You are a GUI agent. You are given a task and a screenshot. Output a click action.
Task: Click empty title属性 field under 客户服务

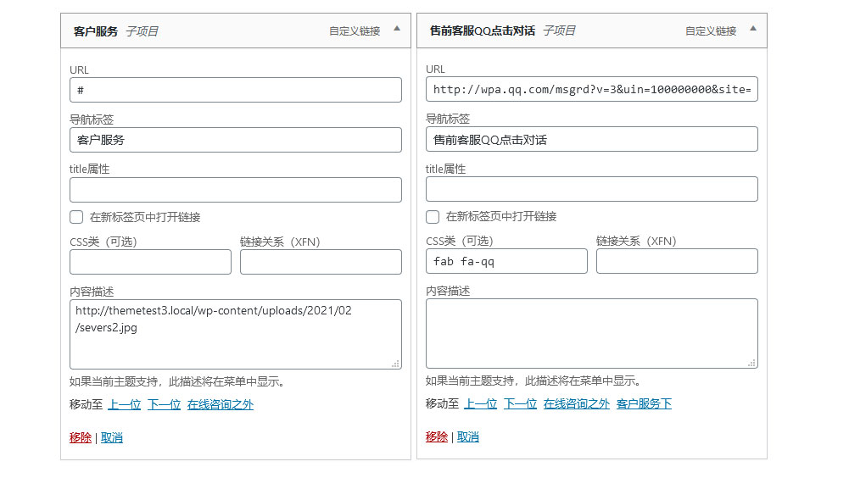235,190
